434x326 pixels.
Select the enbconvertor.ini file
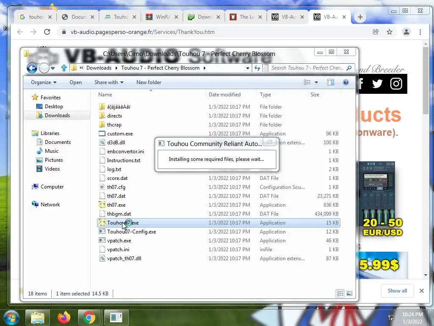click(x=125, y=152)
